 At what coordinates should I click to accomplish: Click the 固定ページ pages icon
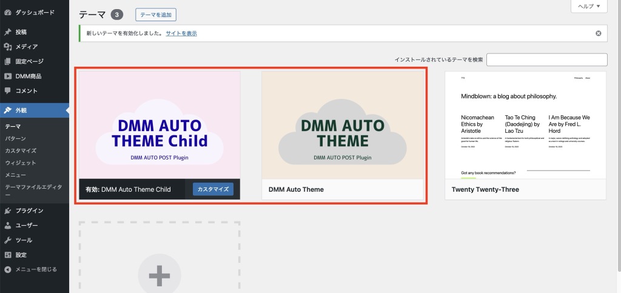[x=7, y=61]
